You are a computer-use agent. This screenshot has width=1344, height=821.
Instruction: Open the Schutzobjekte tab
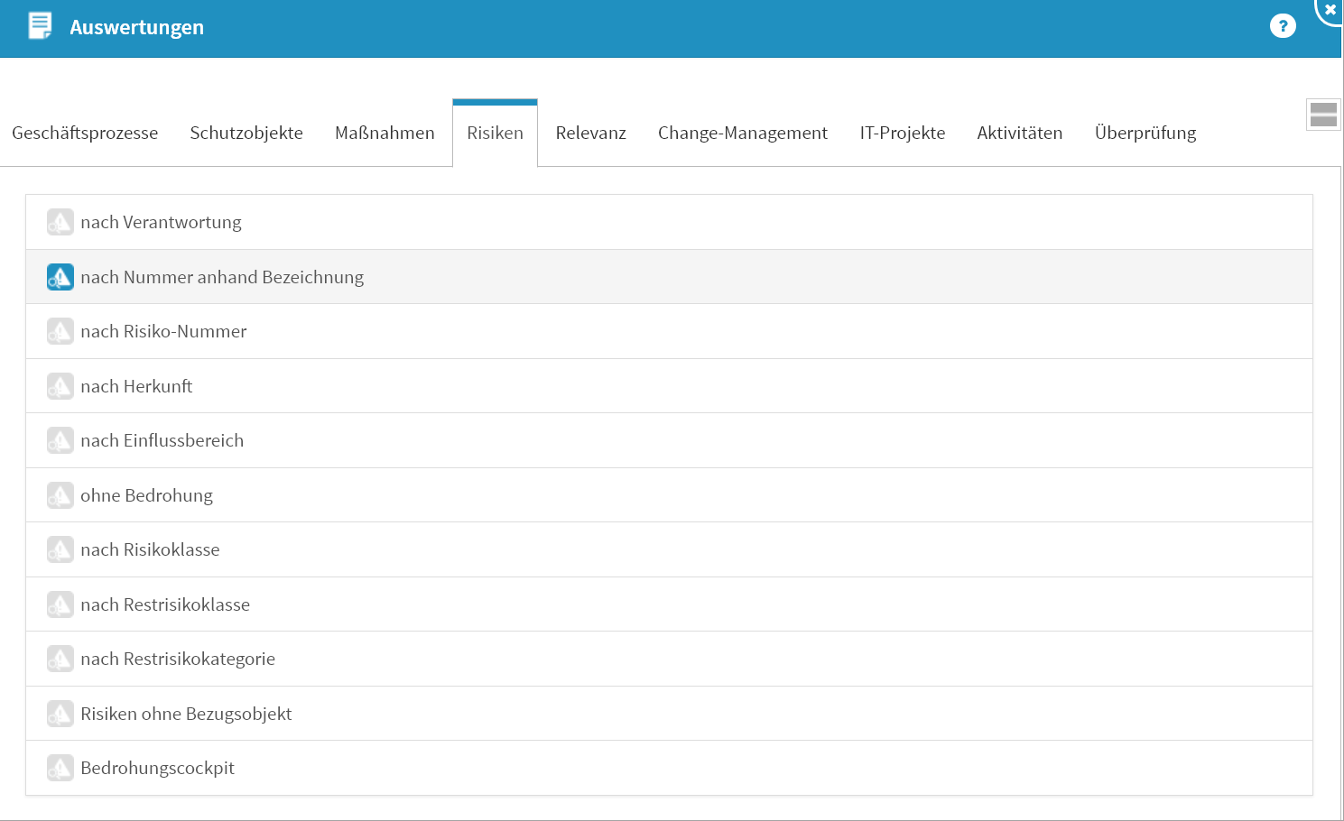coord(246,133)
